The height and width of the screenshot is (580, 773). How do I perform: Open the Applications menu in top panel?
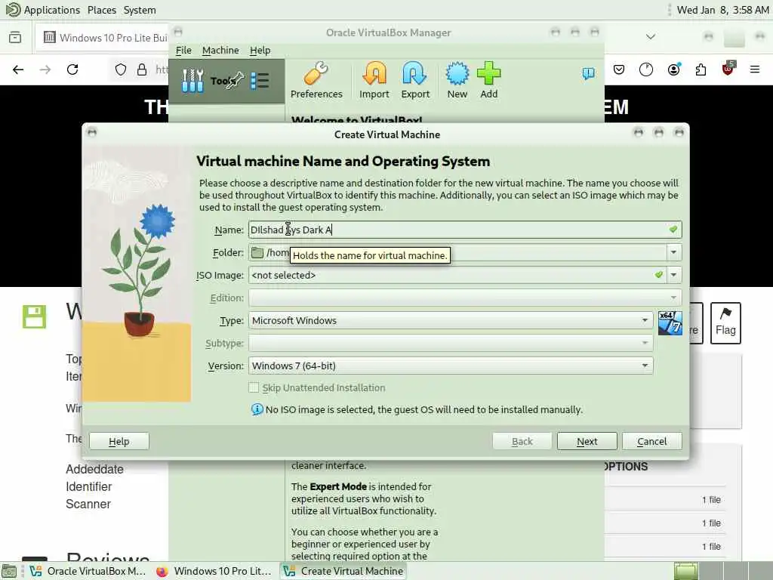pyautogui.click(x=43, y=10)
